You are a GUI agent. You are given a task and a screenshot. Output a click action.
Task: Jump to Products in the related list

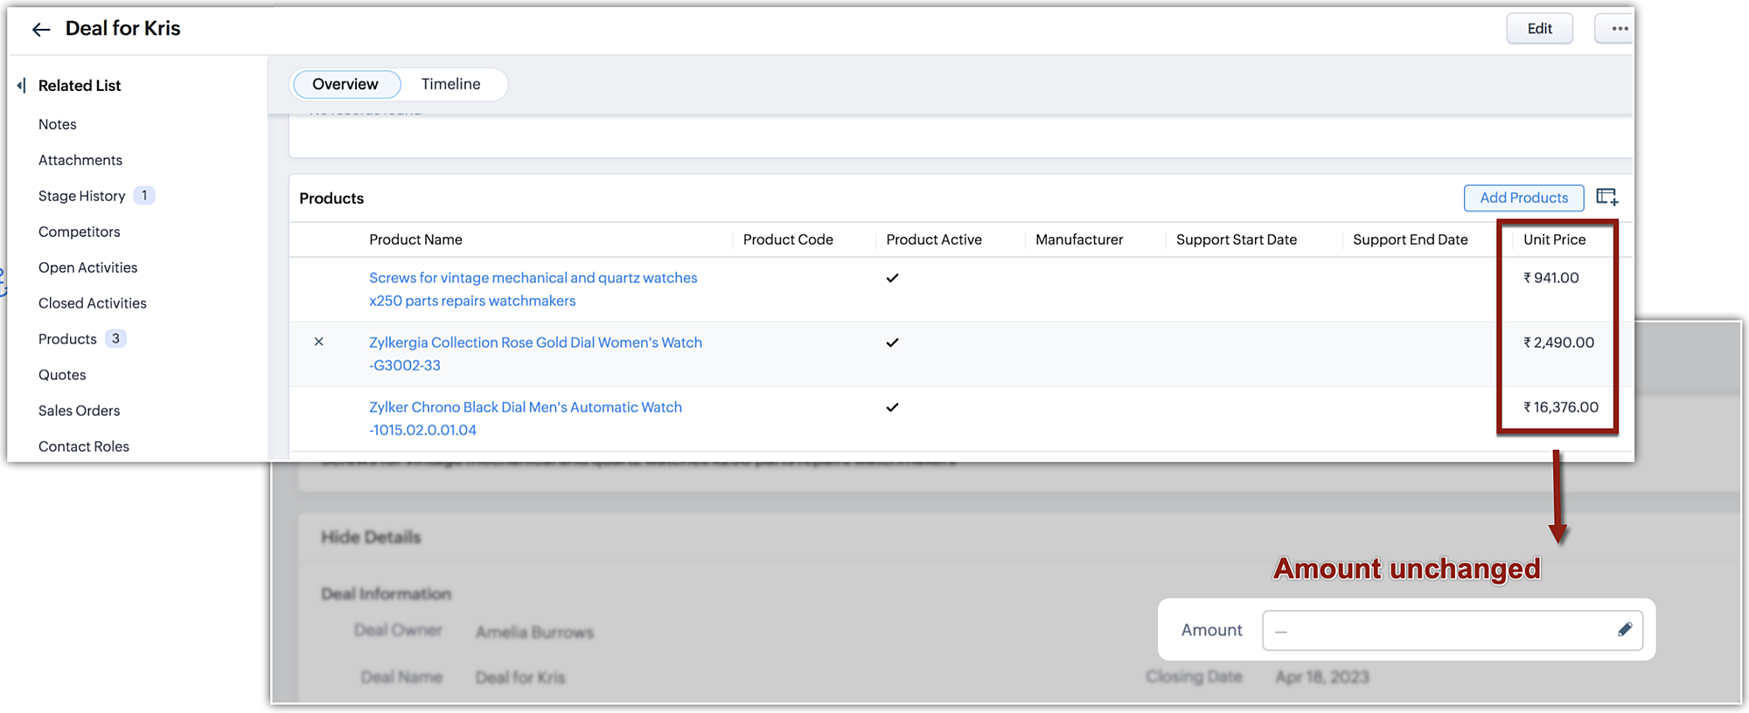(67, 339)
